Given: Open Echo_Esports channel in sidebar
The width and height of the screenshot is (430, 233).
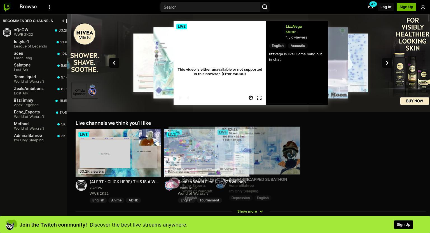Looking at the screenshot, I should pos(34,114).
